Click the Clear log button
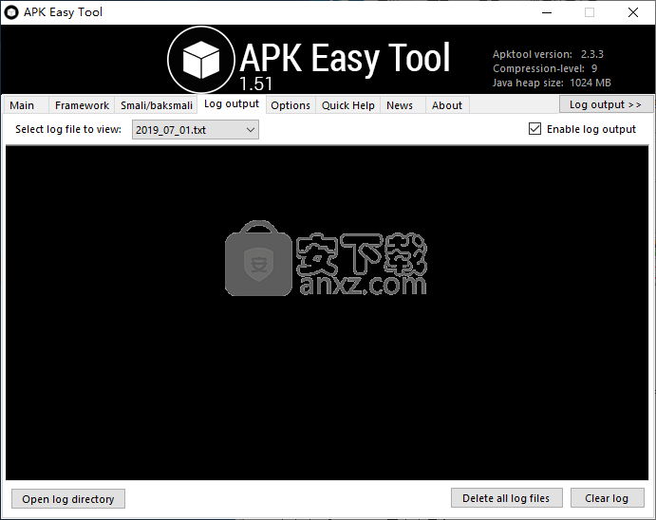Image resolution: width=656 pixels, height=520 pixels. 607,498
